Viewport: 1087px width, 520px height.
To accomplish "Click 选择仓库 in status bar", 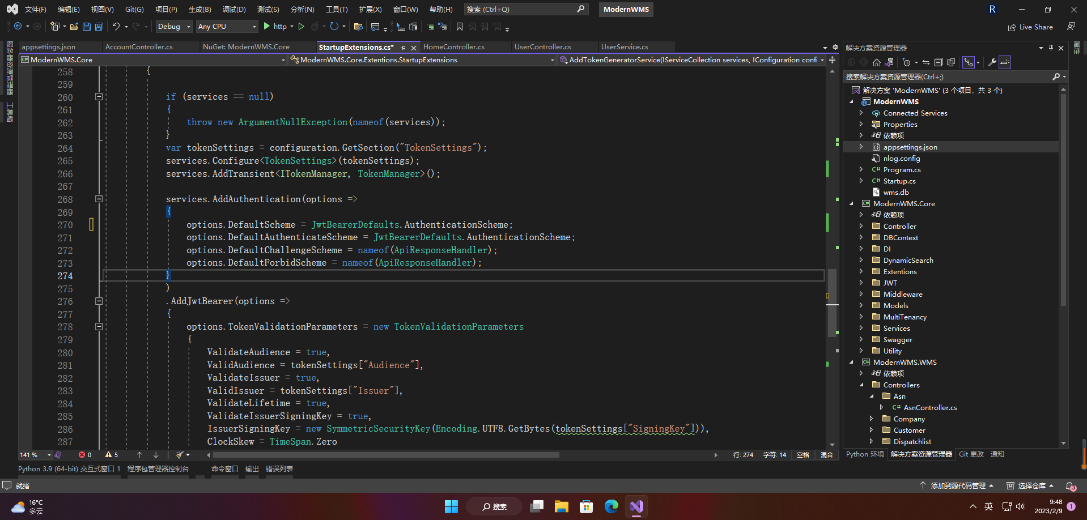I will 1030,486.
